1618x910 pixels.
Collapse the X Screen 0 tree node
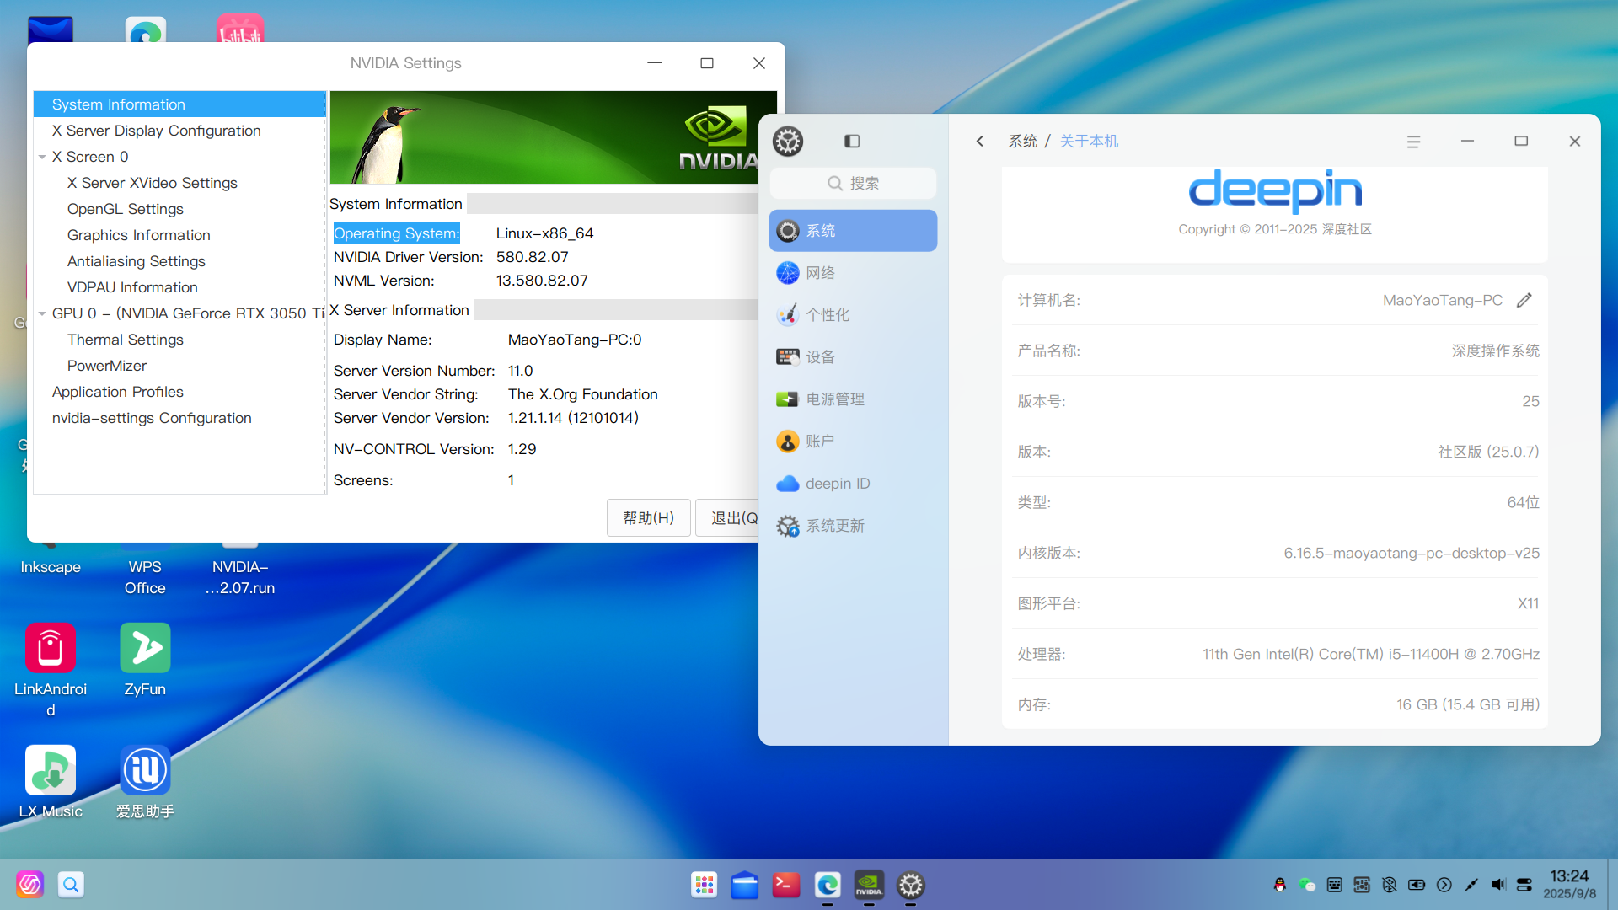[x=42, y=157]
